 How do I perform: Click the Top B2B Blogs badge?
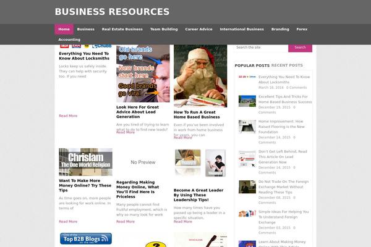[x=86, y=239]
